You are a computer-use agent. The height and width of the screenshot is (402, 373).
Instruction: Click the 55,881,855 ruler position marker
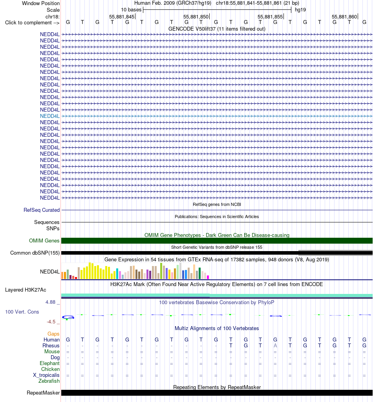[271, 17]
